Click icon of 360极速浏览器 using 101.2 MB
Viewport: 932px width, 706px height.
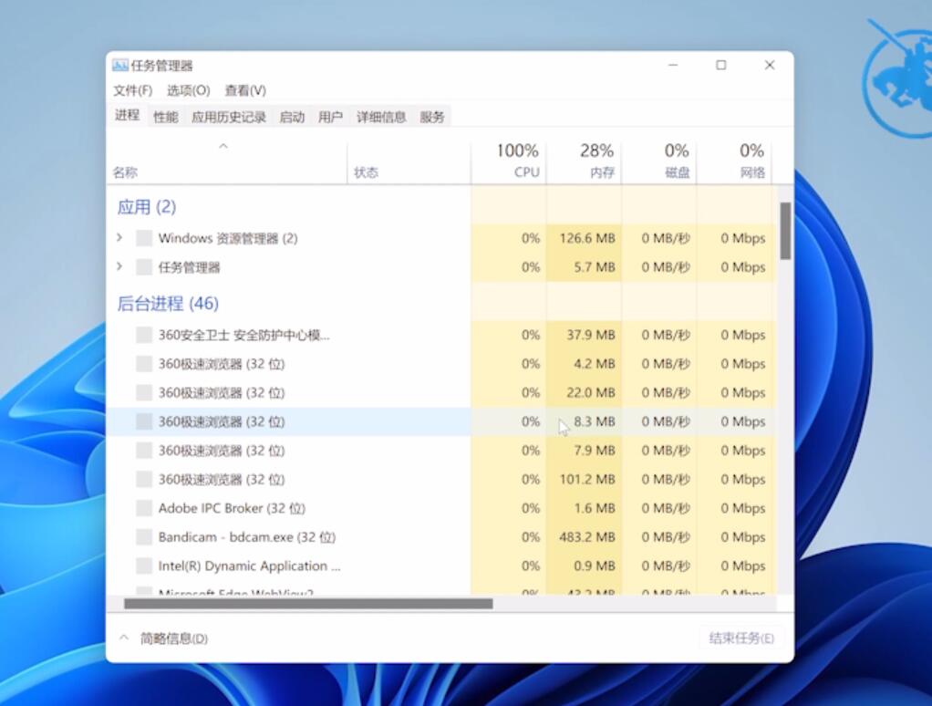coord(144,480)
